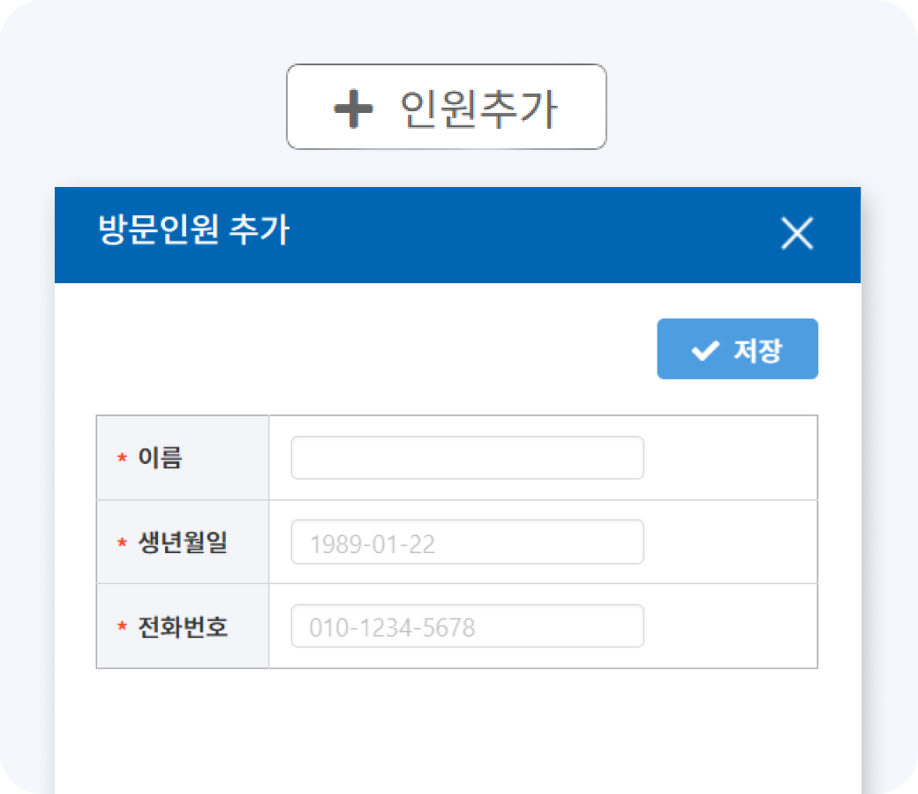This screenshot has width=918, height=794.
Task: Click the red asterisk beside 생년월일
Action: click(122, 543)
